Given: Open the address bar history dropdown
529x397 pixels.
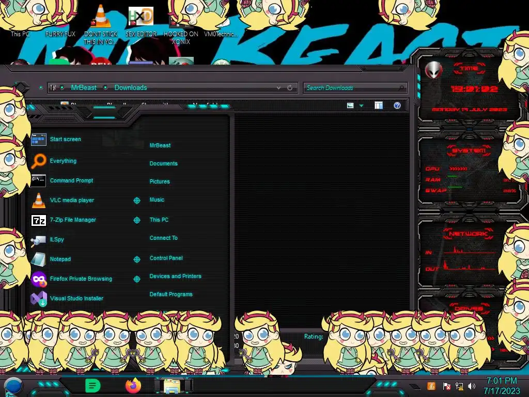Looking at the screenshot, I should click(278, 88).
